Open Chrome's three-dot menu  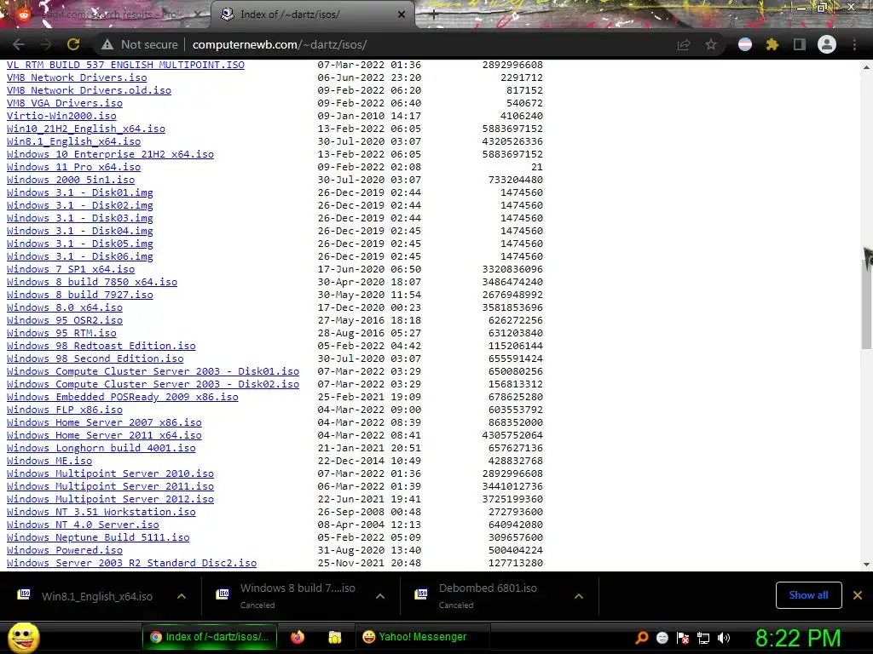854,44
